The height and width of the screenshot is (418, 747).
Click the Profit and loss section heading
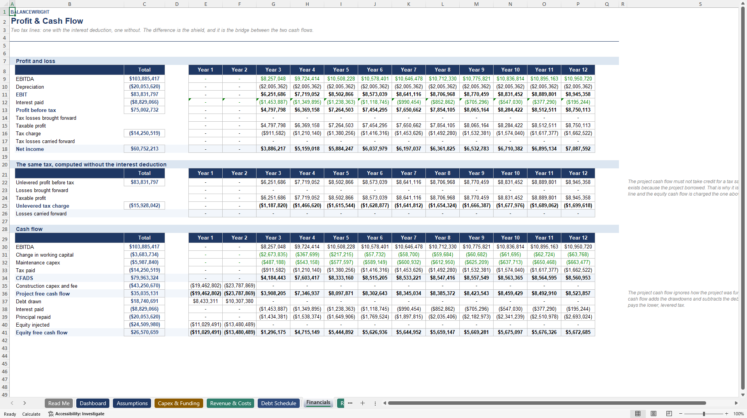(35, 61)
